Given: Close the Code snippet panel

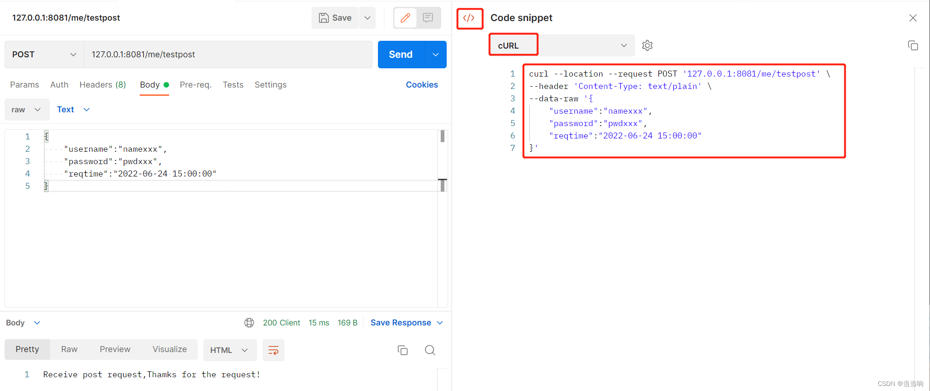Looking at the screenshot, I should tap(913, 18).
